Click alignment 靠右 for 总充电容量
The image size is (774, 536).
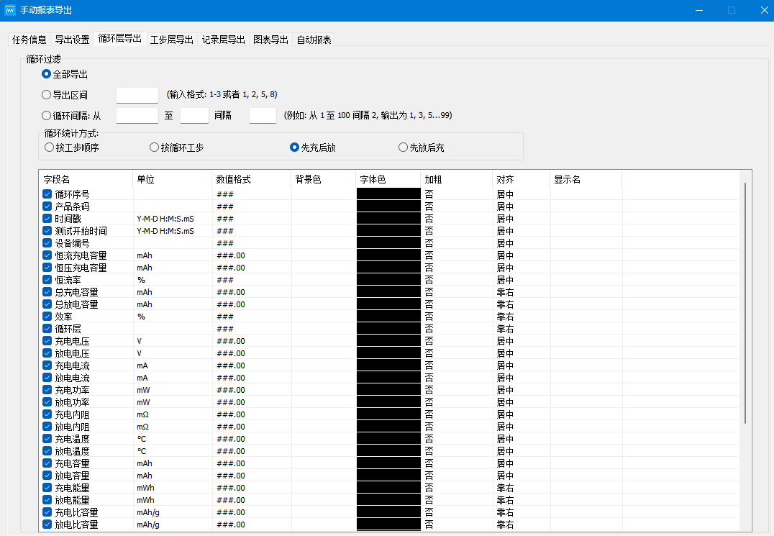tap(505, 291)
